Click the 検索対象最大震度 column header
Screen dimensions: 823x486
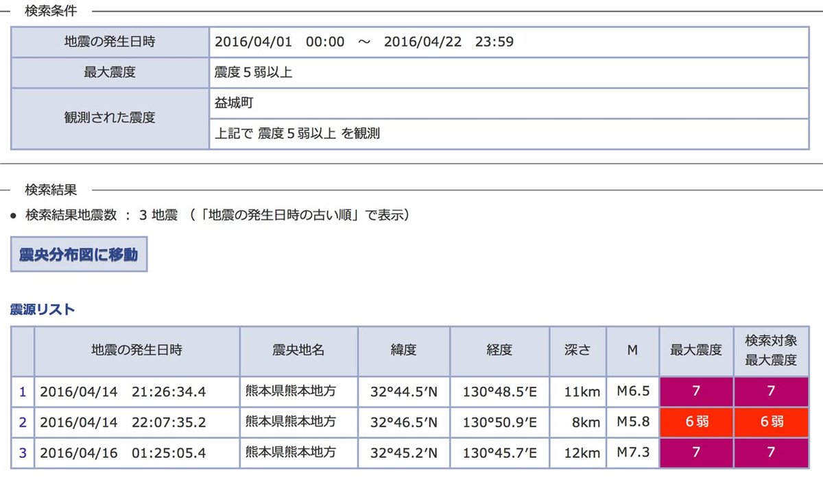[771, 350]
